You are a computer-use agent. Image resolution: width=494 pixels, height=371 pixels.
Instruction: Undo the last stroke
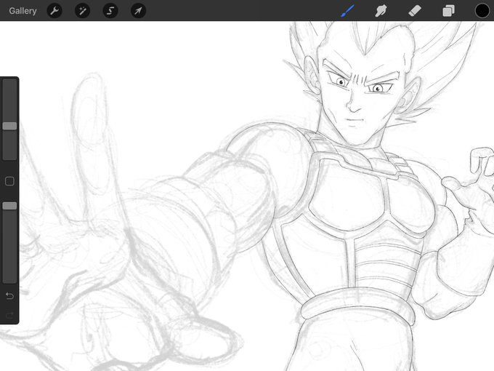9,296
